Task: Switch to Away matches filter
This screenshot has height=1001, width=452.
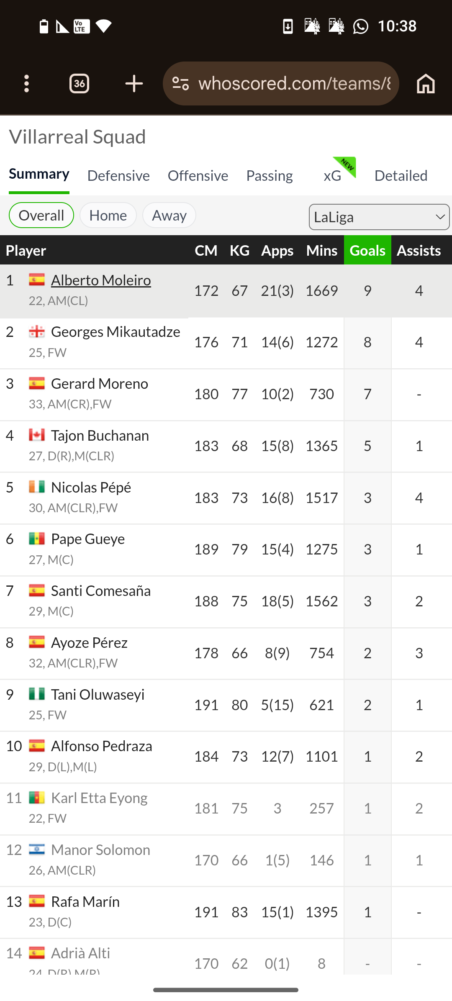Action: point(169,215)
